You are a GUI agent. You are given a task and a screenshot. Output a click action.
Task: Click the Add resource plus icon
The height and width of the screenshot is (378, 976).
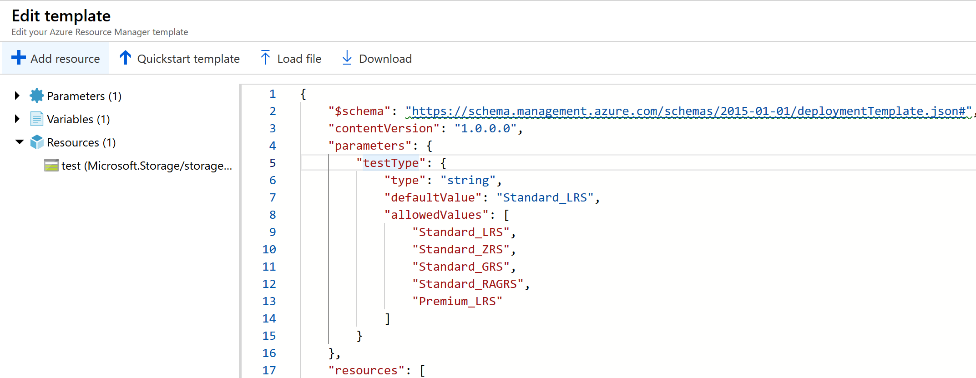tap(19, 58)
